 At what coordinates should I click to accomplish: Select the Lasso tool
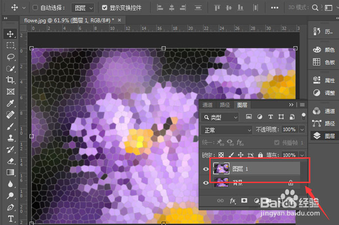point(10,57)
